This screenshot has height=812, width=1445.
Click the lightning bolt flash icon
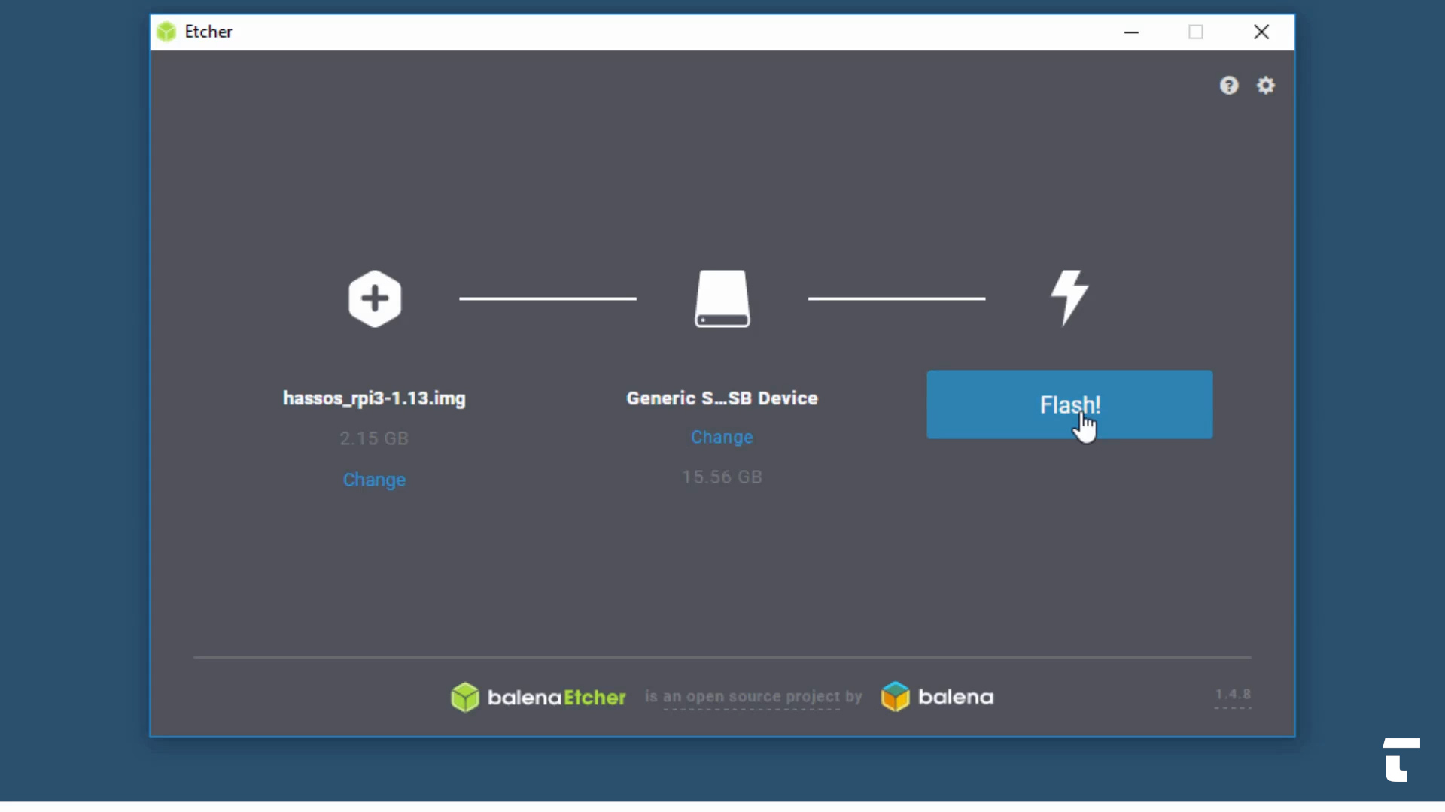(x=1069, y=296)
